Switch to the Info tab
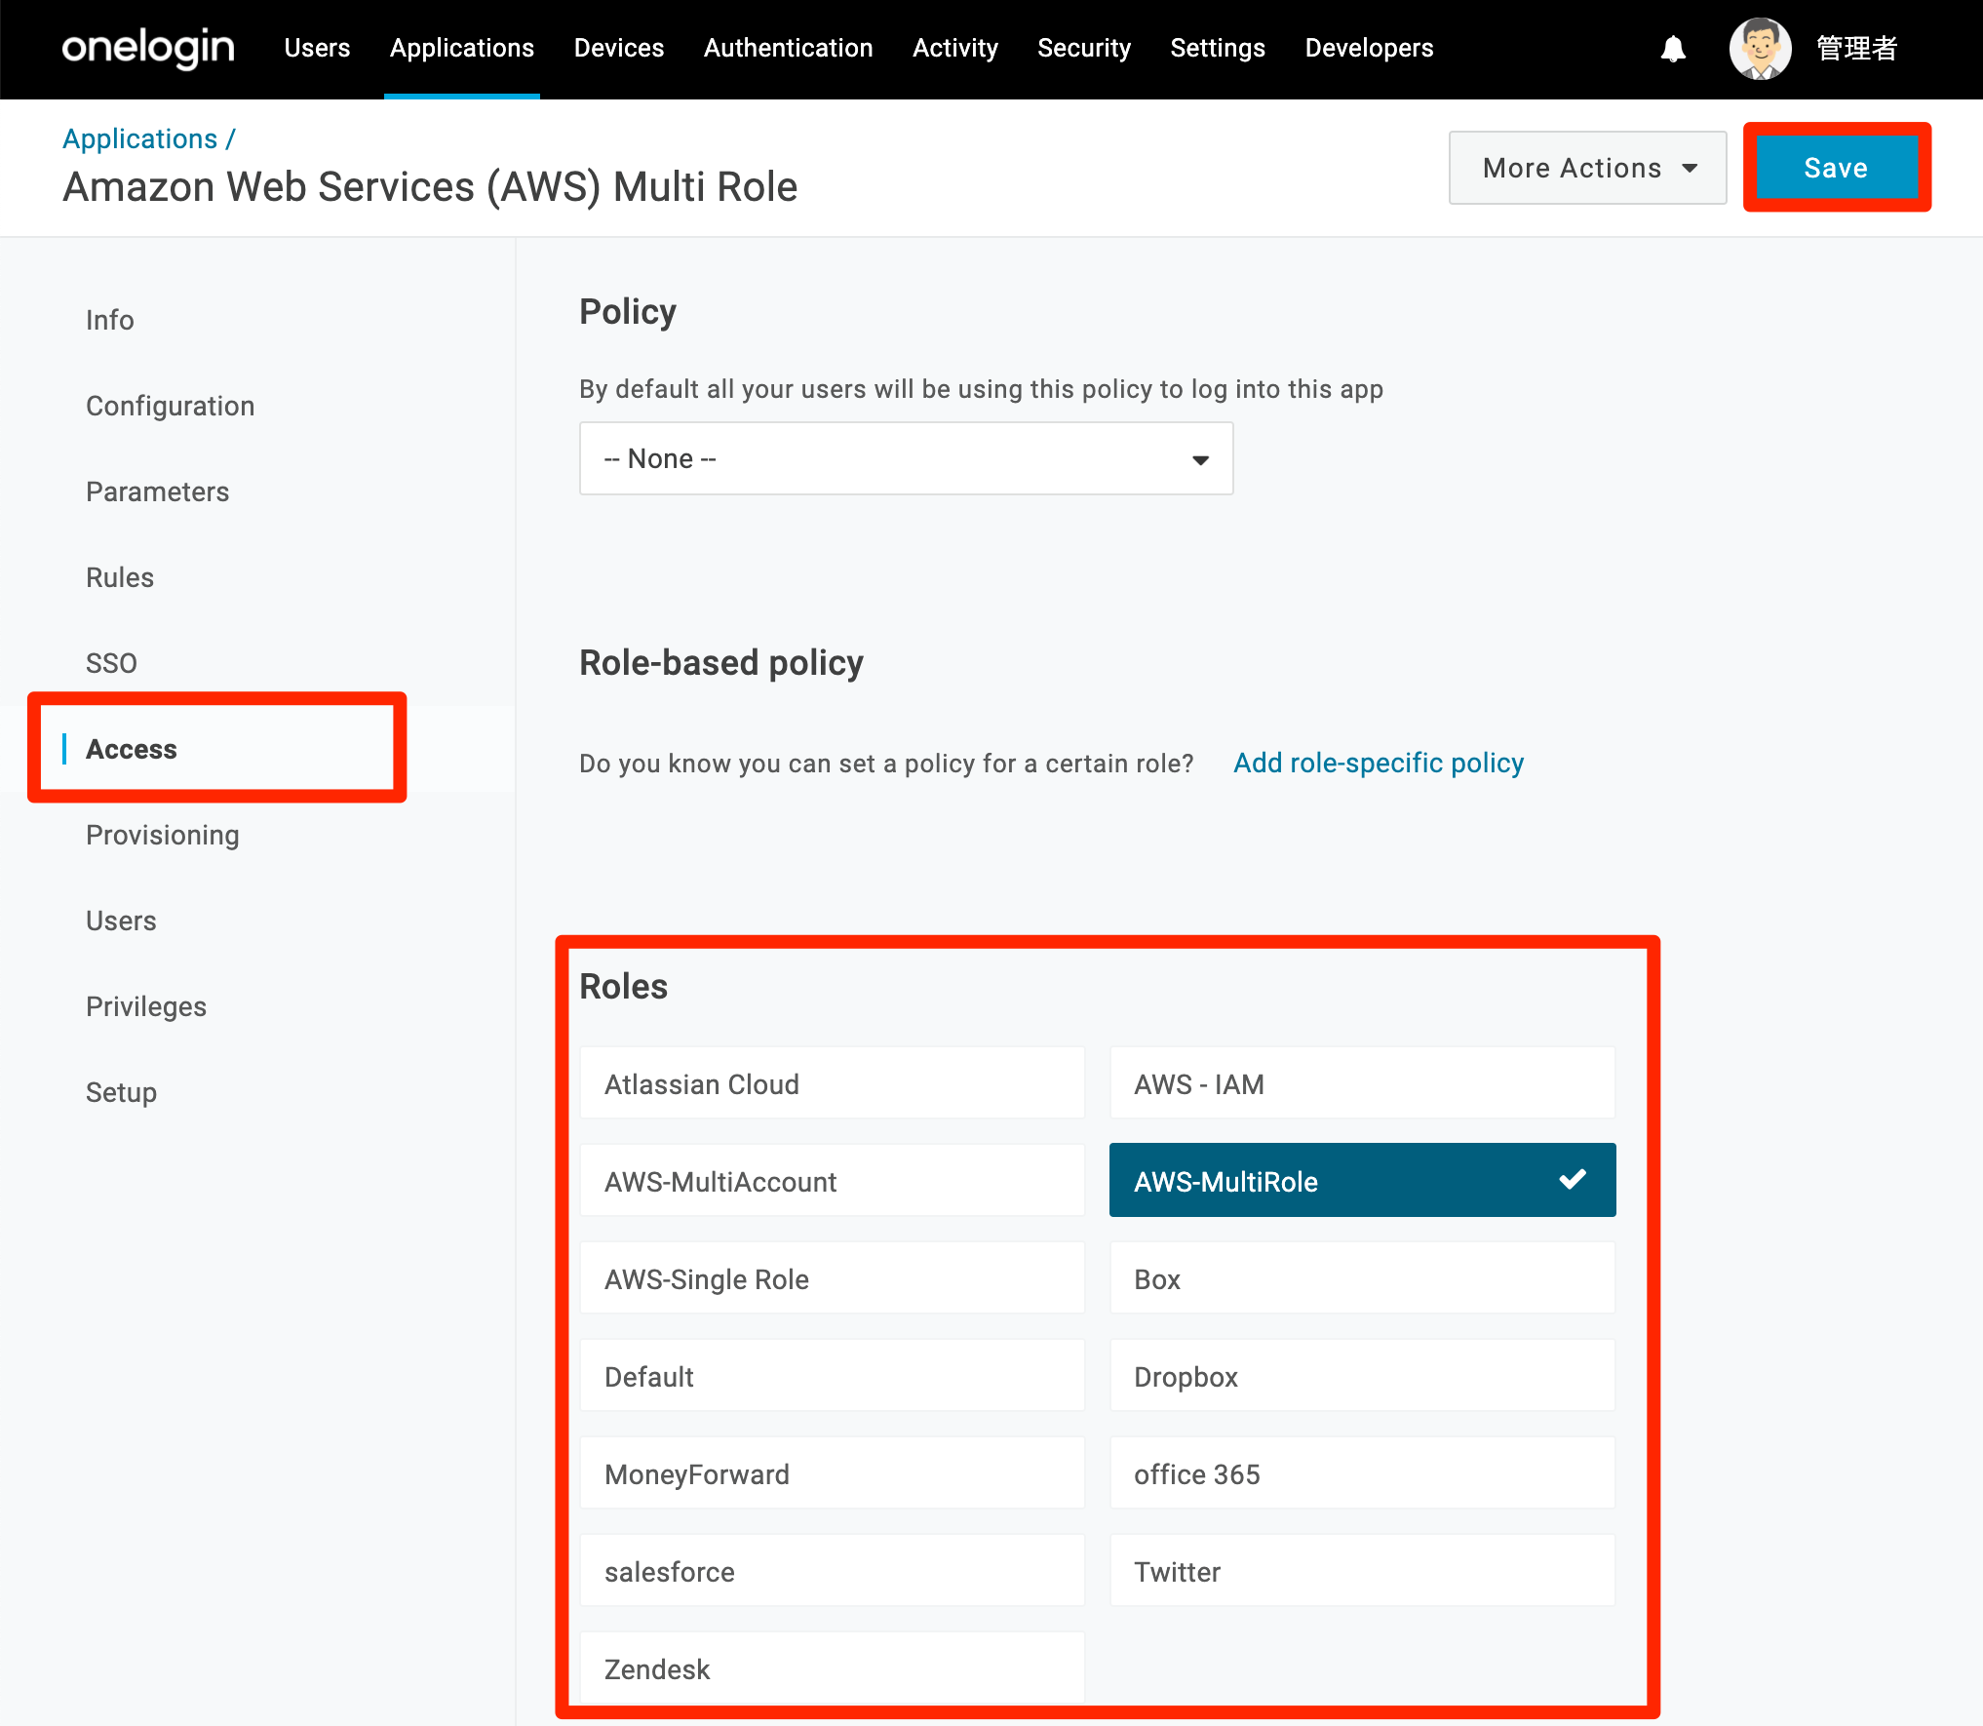1983x1726 pixels. pyautogui.click(x=109, y=320)
